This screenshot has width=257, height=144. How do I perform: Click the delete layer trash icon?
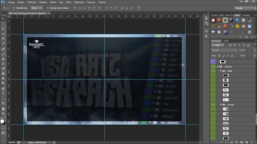252,142
